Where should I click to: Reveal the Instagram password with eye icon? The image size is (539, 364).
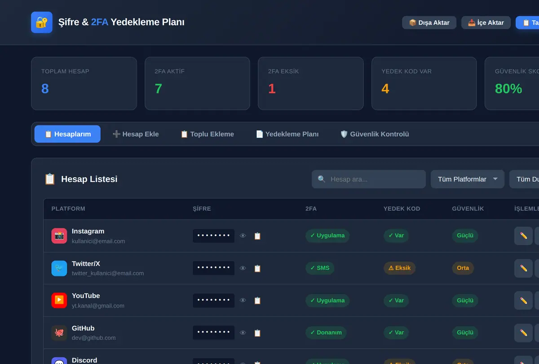[x=243, y=236]
